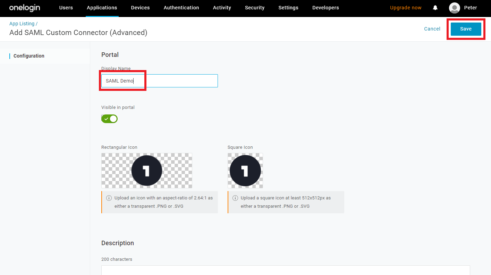Viewport: 491px width, 275px height.
Task: Disable the Visible in portal toggle
Action: pos(109,119)
